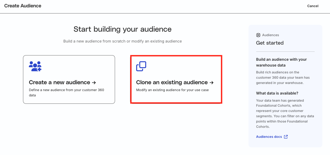The width and height of the screenshot is (330, 155).
Task: Click the arrow after 'Create a new audience'
Action: click(94, 83)
